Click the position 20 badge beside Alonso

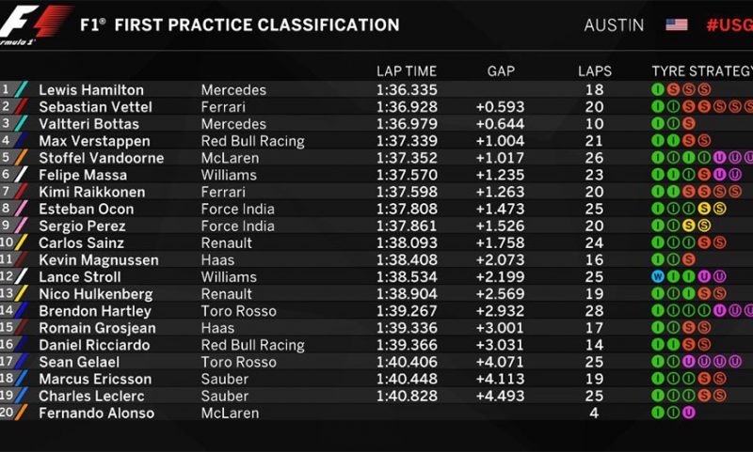(9, 413)
